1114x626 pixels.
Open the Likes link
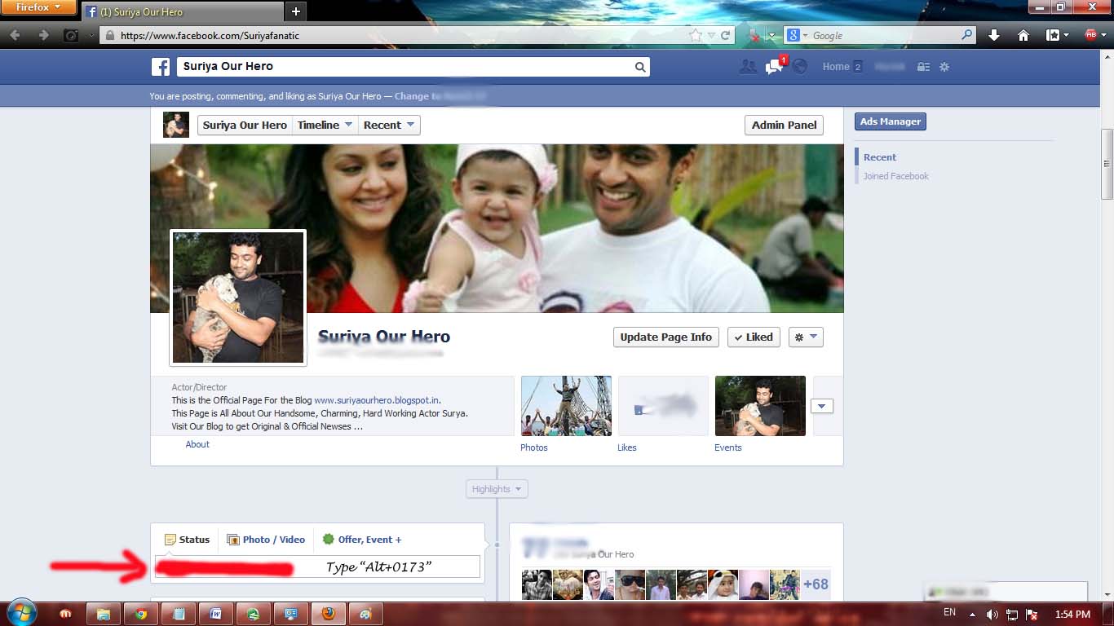coord(627,447)
